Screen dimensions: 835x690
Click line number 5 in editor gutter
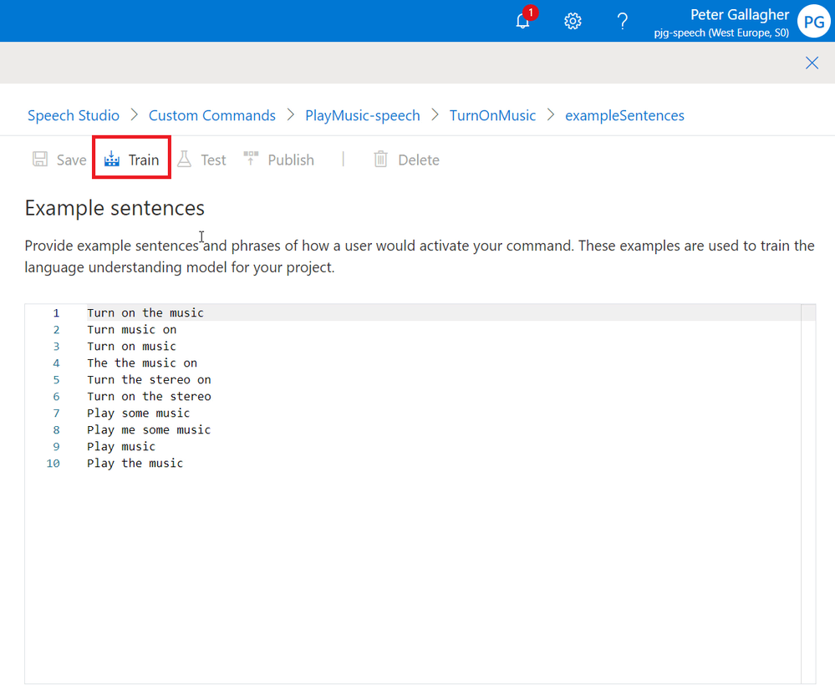(x=56, y=380)
